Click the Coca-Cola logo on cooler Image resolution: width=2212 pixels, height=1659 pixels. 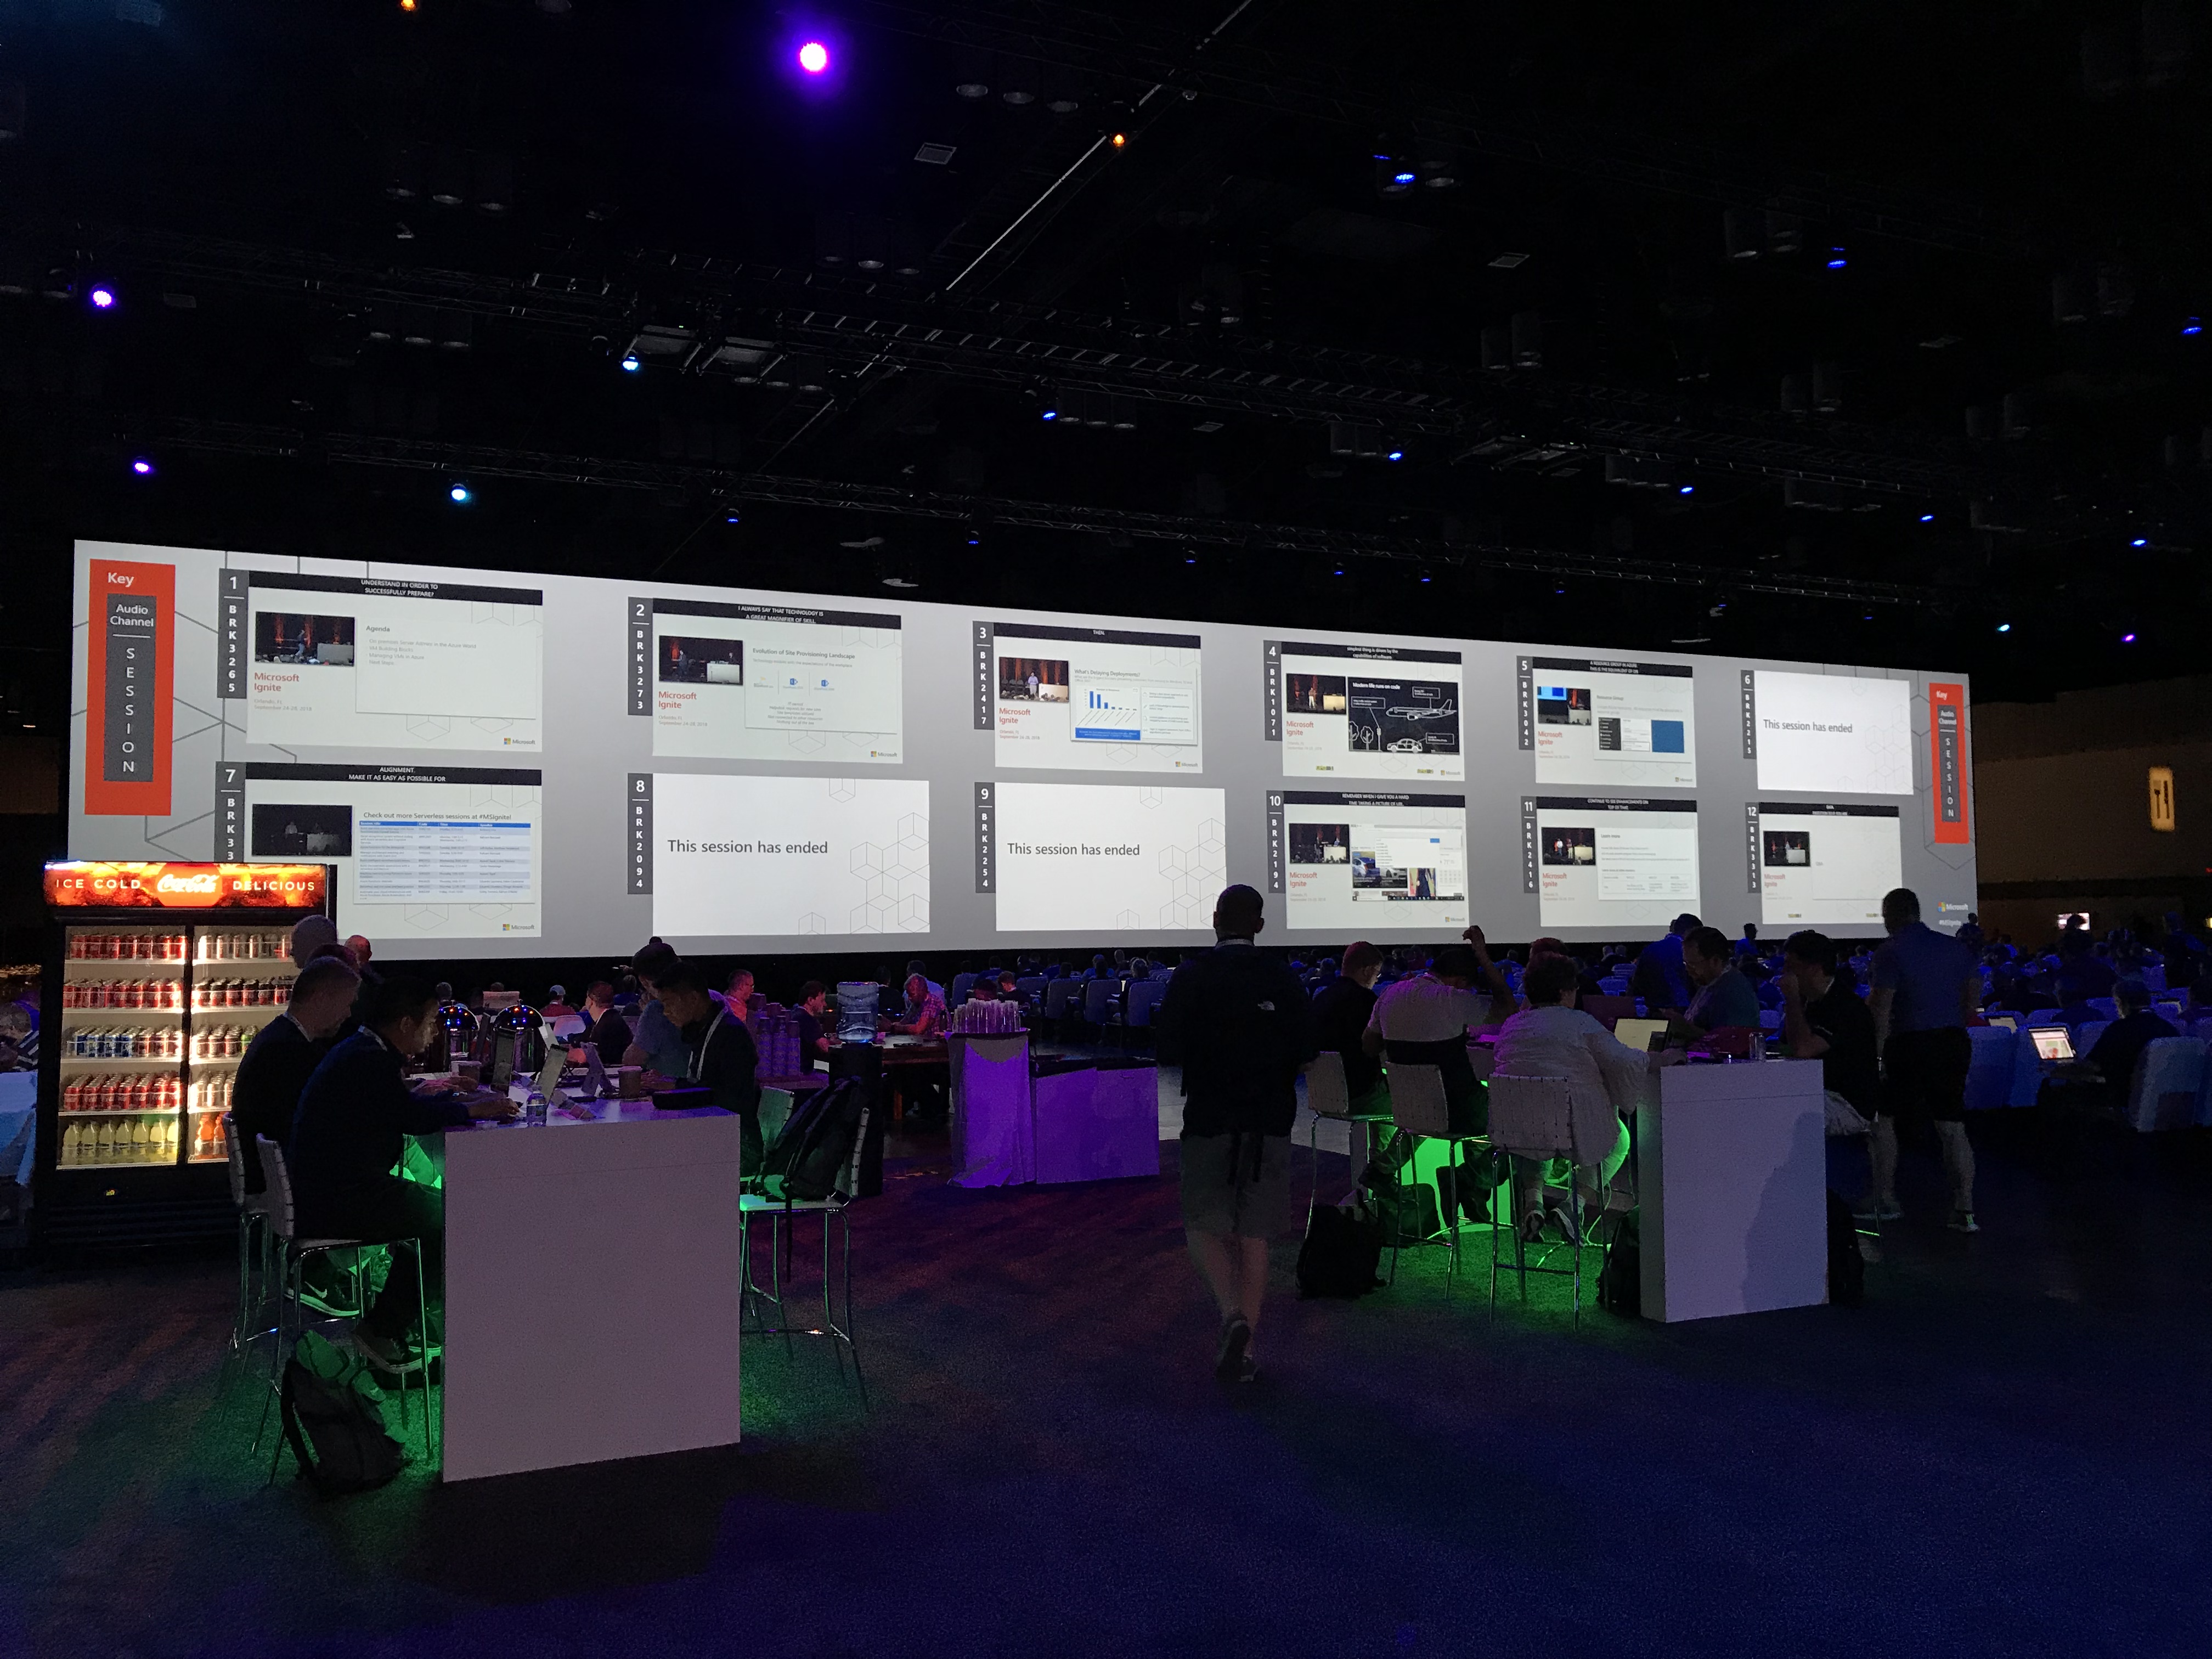tap(187, 884)
